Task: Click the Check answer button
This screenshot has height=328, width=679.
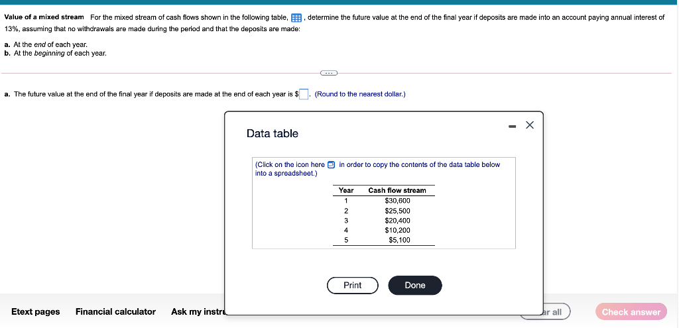Action: pyautogui.click(x=631, y=311)
